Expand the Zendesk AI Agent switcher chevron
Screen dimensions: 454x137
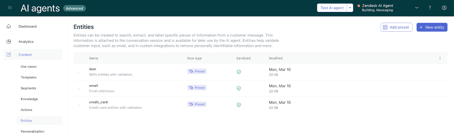[416, 8]
